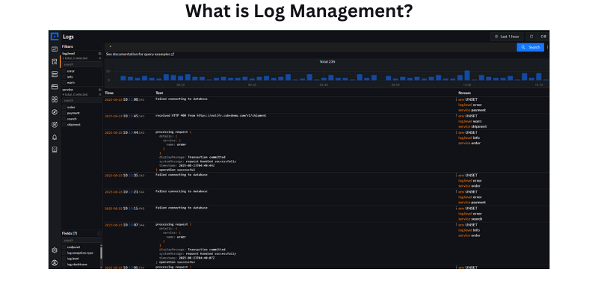Open the logs document sidebar icon
The height and width of the screenshot is (299, 598).
(55, 61)
